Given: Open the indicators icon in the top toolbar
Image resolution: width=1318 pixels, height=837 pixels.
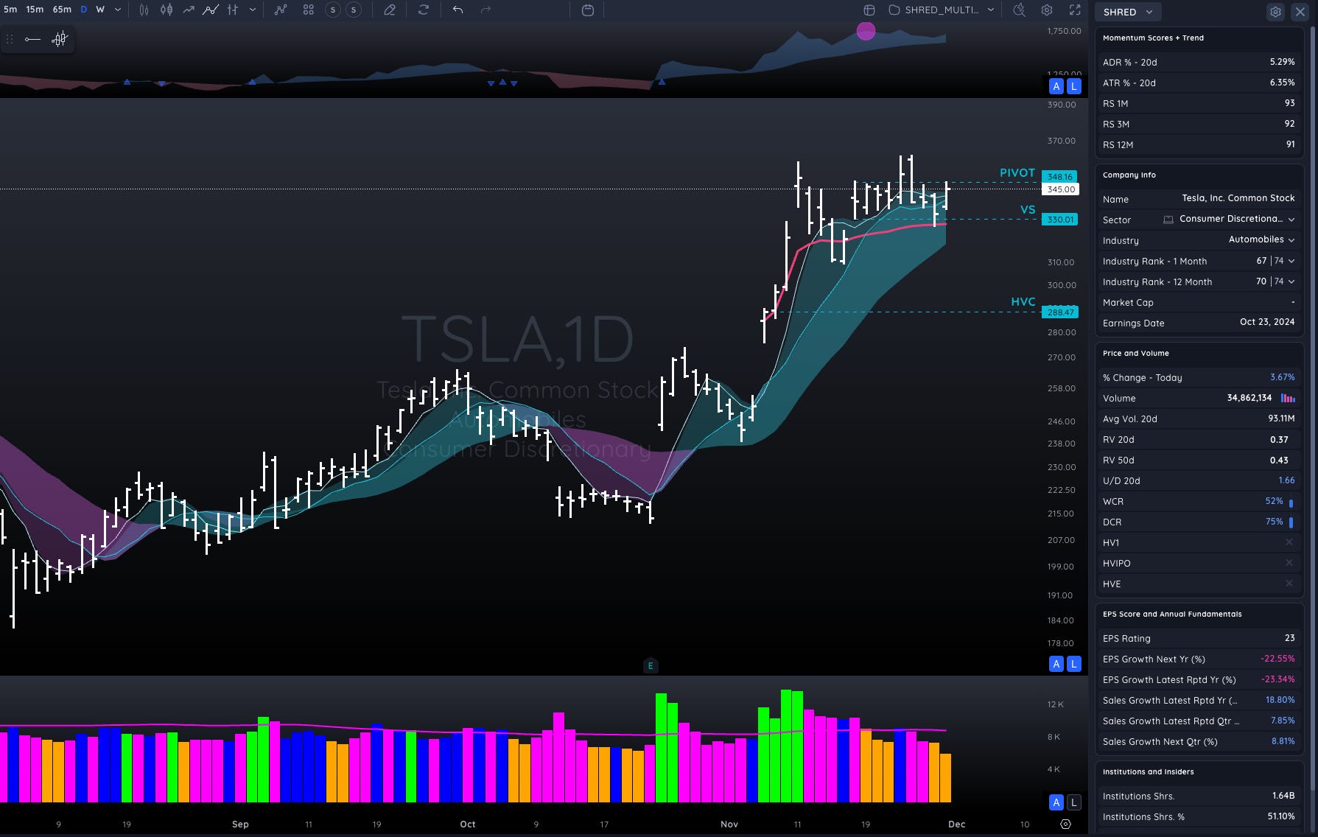Looking at the screenshot, I should coord(281,10).
